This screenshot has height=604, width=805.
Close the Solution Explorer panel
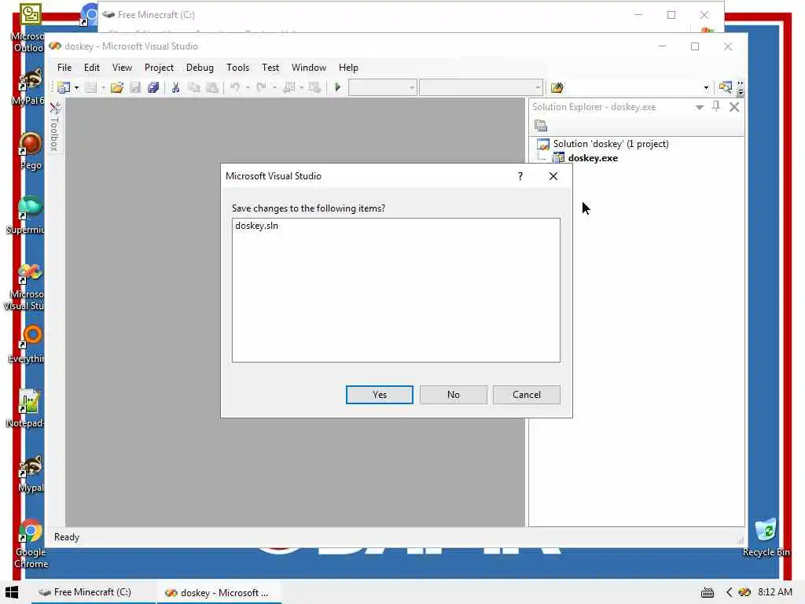point(734,107)
